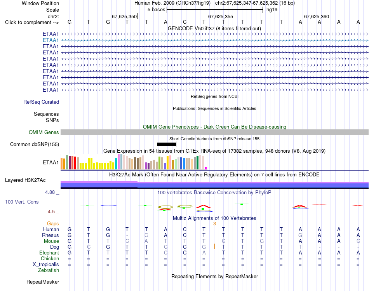This screenshot has width=369, height=291.
Task: Click the Window Position label
Action: [40, 3]
